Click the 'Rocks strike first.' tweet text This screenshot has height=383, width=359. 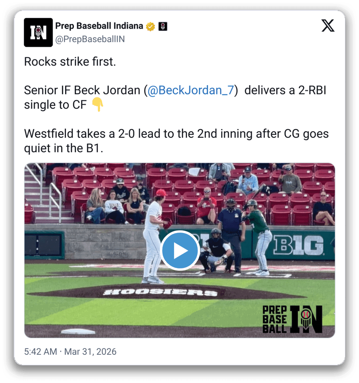coord(70,62)
